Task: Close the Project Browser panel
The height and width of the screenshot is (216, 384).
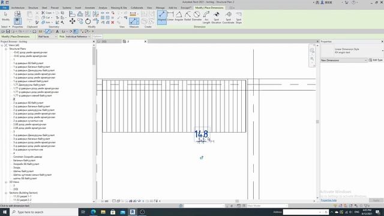Action: click(x=94, y=41)
